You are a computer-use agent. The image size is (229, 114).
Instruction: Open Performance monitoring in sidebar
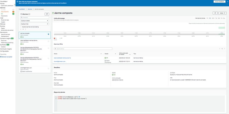[x=7, y=42]
